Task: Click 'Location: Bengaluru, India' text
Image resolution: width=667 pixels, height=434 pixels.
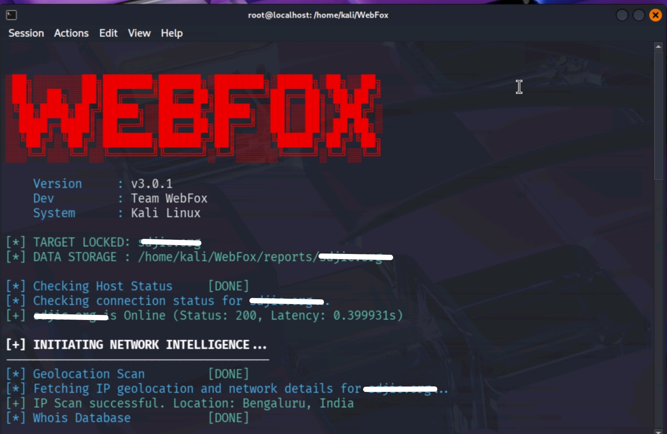Action: click(x=263, y=403)
